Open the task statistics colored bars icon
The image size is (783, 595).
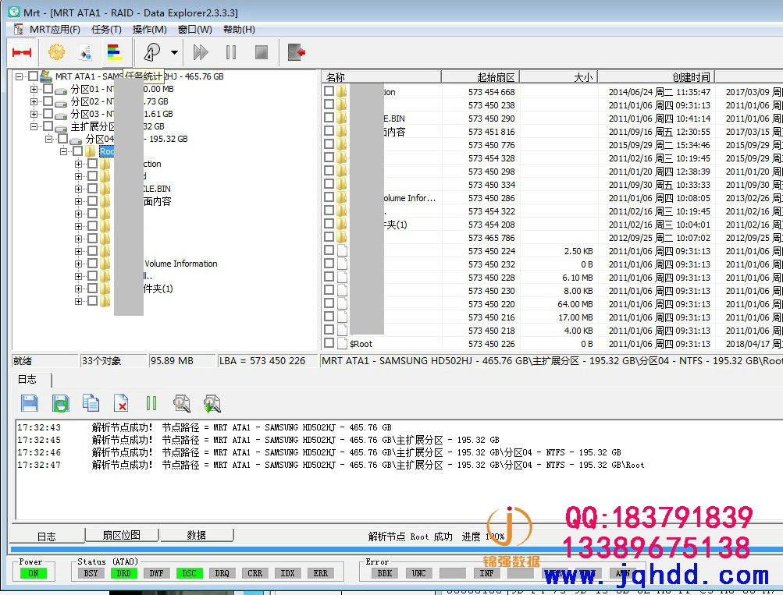click(114, 52)
